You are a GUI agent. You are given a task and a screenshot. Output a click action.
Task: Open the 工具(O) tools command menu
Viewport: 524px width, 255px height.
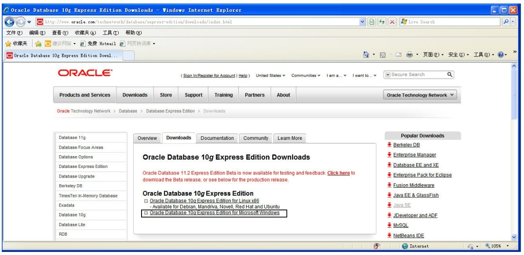(x=484, y=55)
